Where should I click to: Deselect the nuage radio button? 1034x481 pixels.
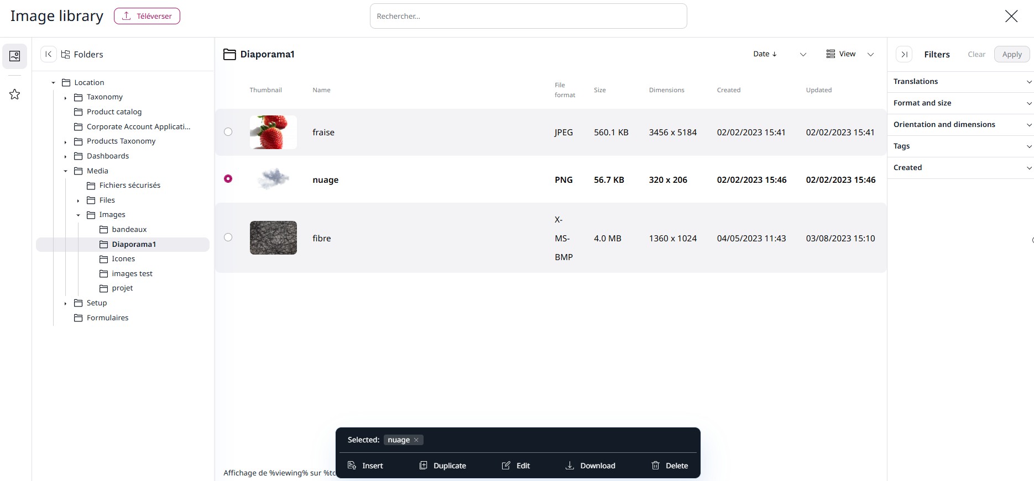point(228,179)
